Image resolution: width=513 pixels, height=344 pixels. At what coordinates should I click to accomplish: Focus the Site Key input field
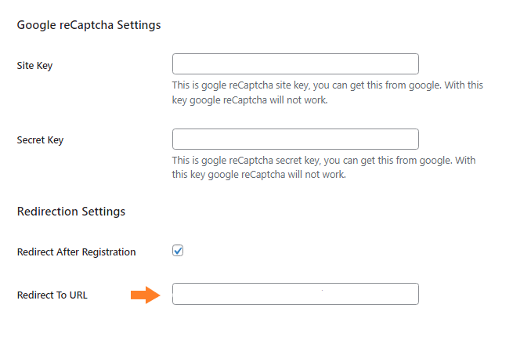[295, 63]
